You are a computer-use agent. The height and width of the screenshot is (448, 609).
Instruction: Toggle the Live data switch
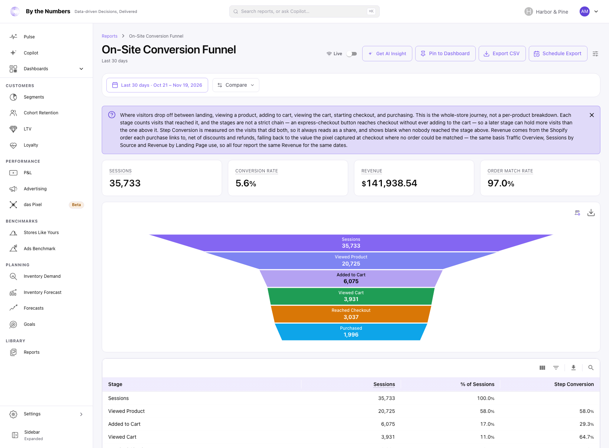click(351, 54)
